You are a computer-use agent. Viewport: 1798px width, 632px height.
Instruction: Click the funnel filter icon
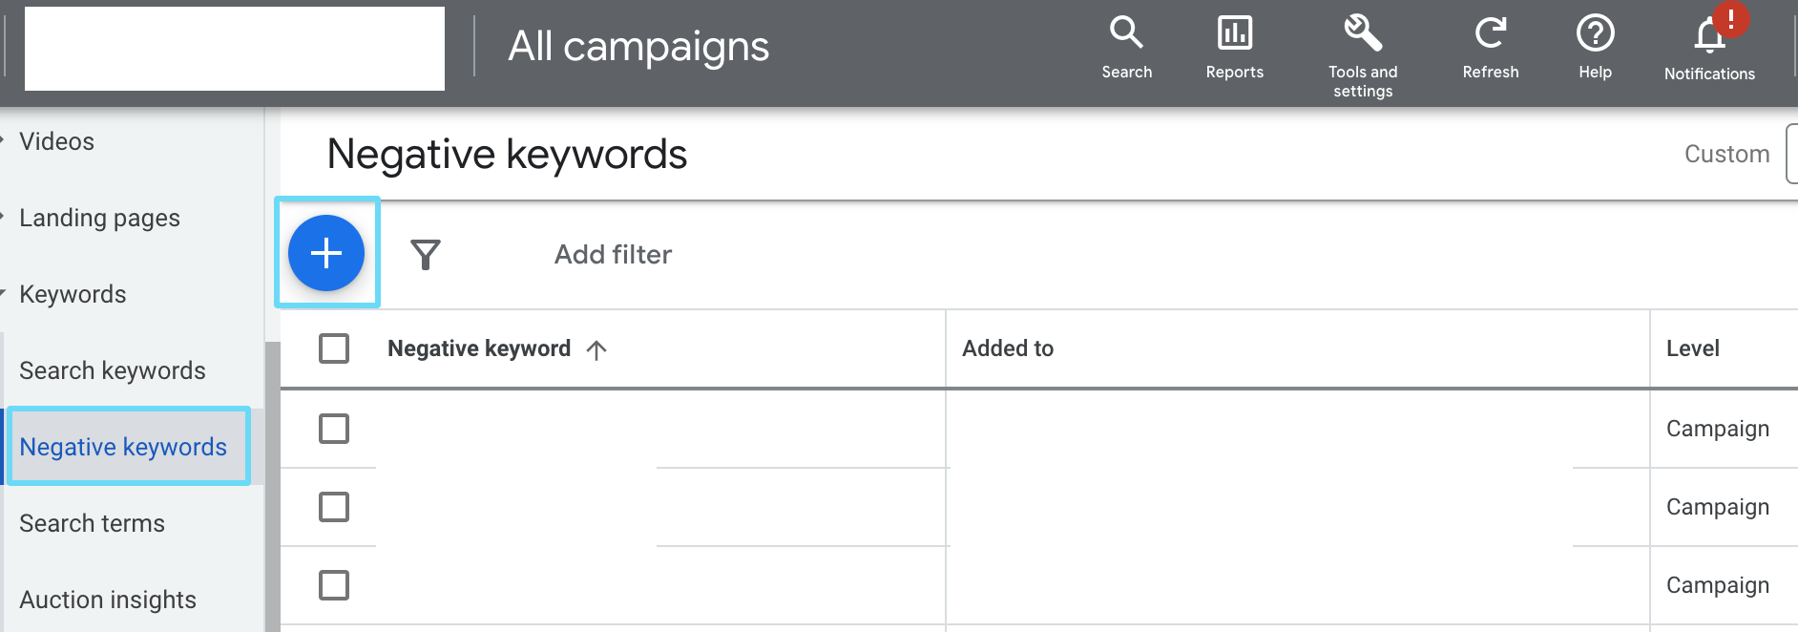coord(426,254)
